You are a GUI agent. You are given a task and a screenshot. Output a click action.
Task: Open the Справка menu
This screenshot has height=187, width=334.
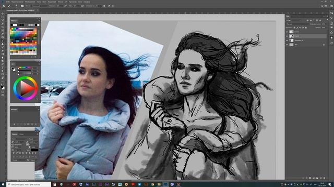[x=87, y=2]
